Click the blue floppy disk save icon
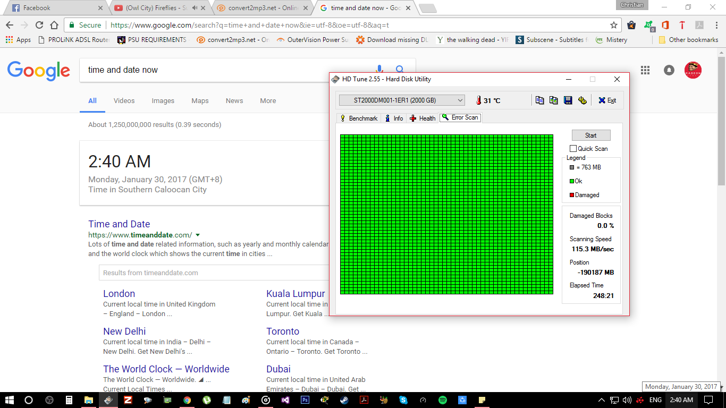 568,100
